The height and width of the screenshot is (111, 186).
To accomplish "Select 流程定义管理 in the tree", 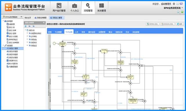I will tap(12, 48).
